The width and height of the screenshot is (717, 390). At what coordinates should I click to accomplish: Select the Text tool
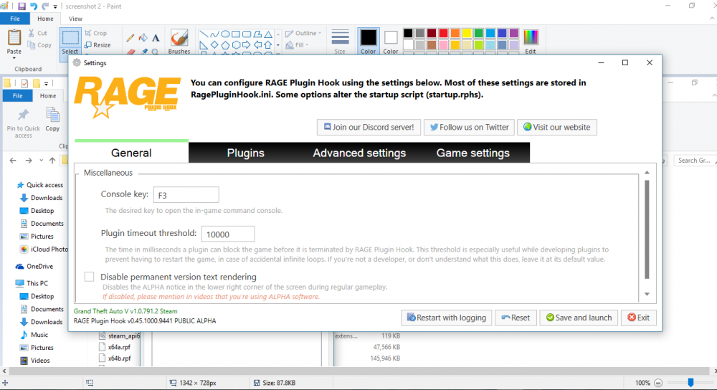tap(156, 38)
